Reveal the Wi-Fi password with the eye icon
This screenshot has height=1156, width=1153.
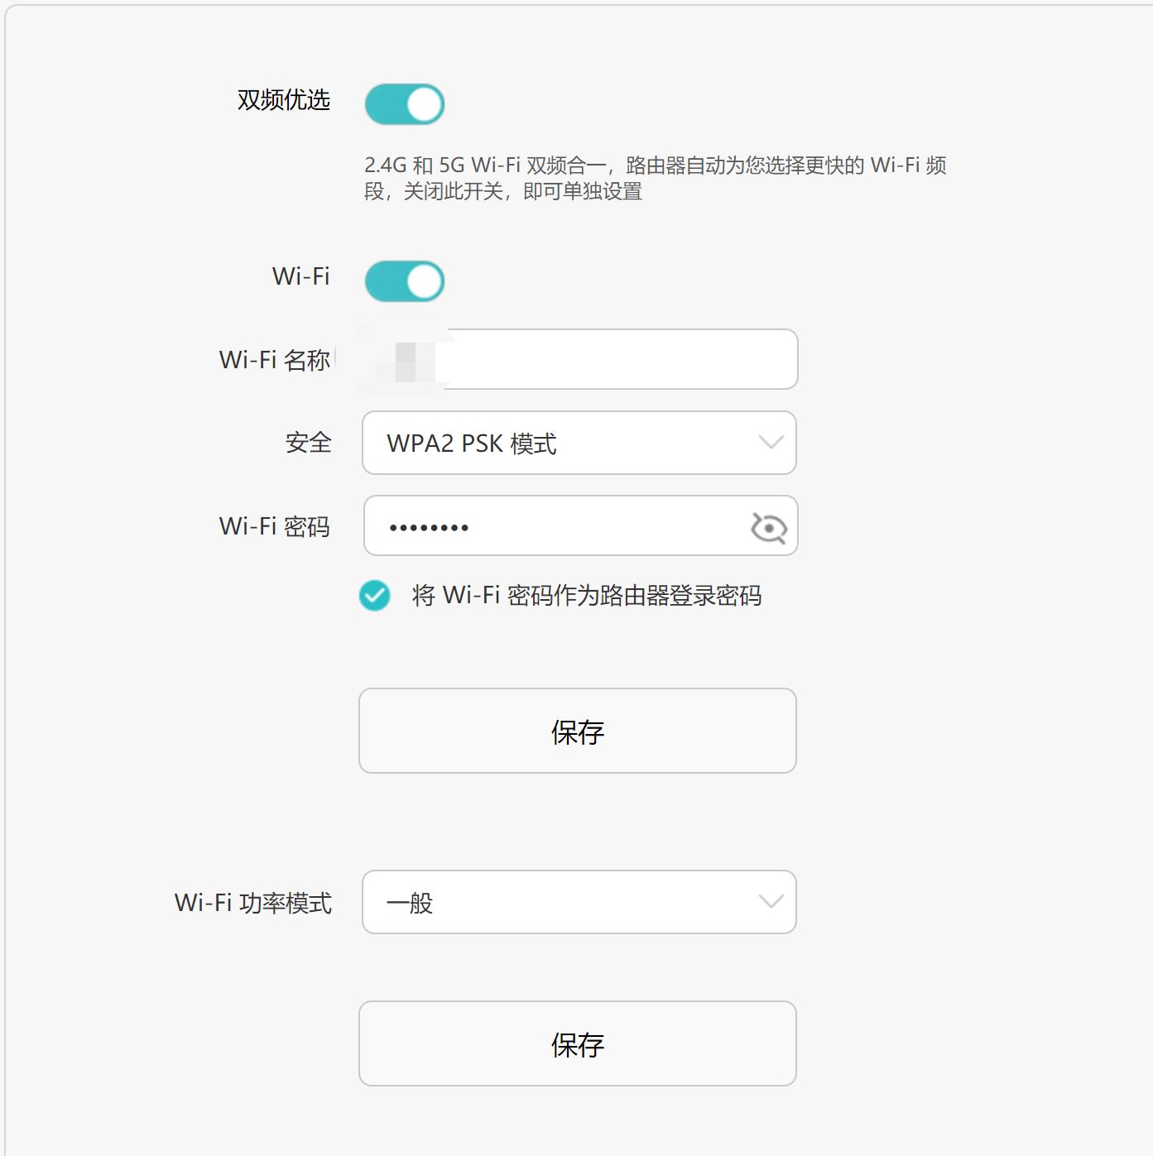(x=768, y=527)
